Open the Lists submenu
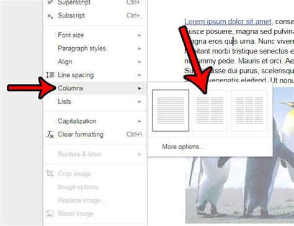Screen dimensions: 294x226 pyautogui.click(x=96, y=101)
